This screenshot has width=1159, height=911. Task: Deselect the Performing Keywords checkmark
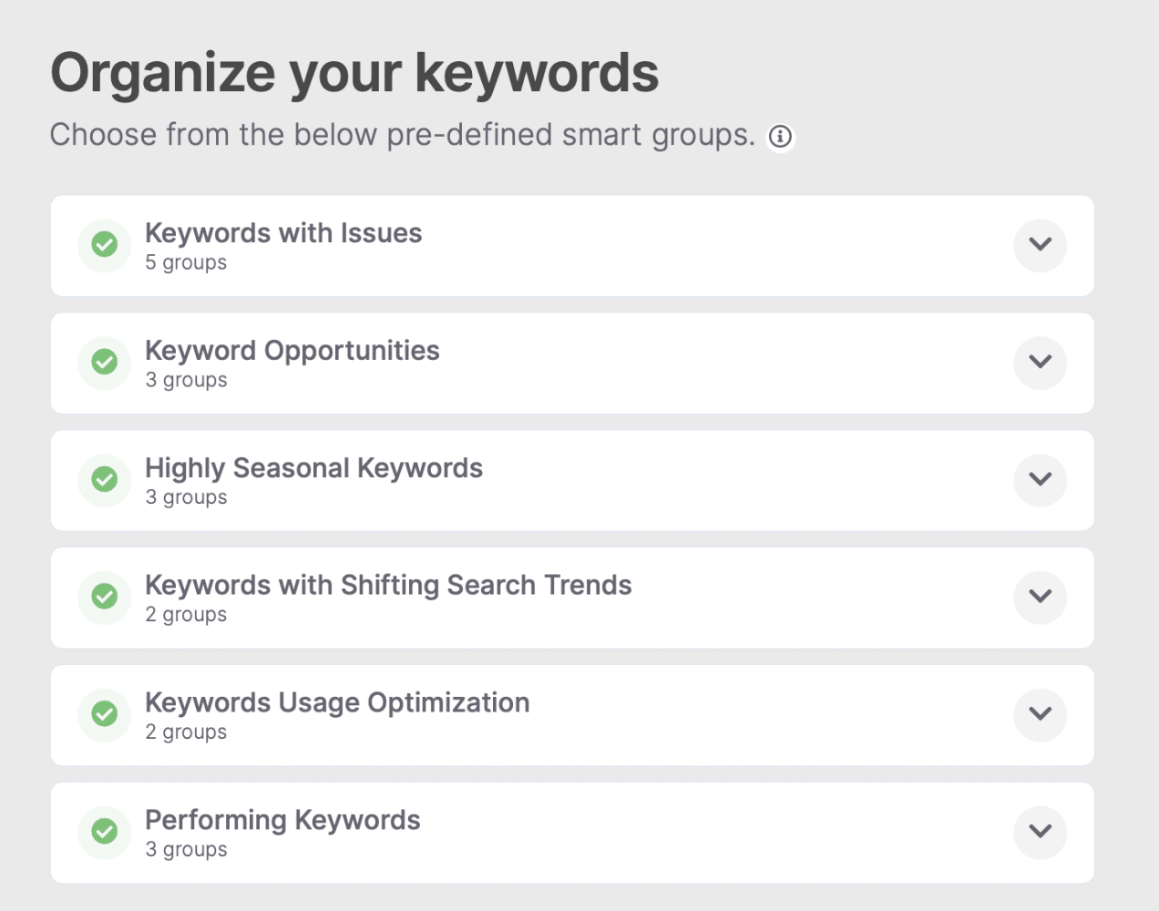pos(105,832)
